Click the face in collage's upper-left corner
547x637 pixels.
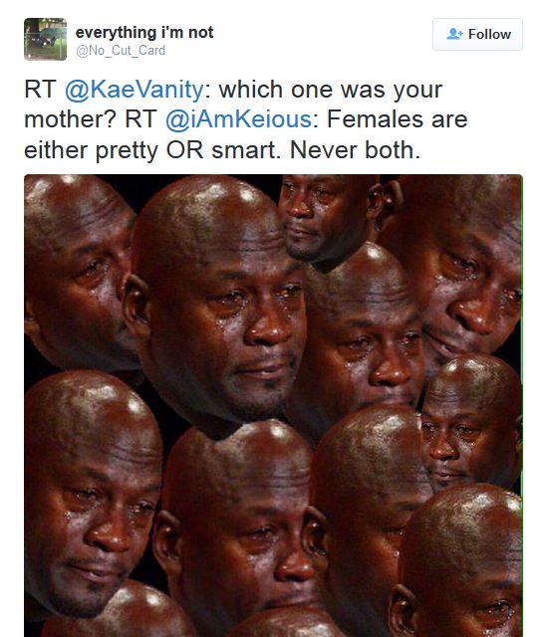tap(78, 275)
